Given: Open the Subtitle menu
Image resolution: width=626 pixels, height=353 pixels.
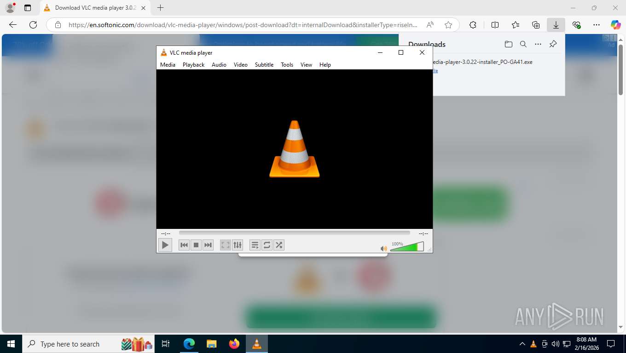Looking at the screenshot, I should 264,65.
